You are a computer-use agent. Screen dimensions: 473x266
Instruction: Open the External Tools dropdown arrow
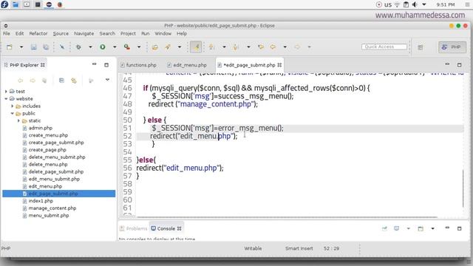coord(139,47)
